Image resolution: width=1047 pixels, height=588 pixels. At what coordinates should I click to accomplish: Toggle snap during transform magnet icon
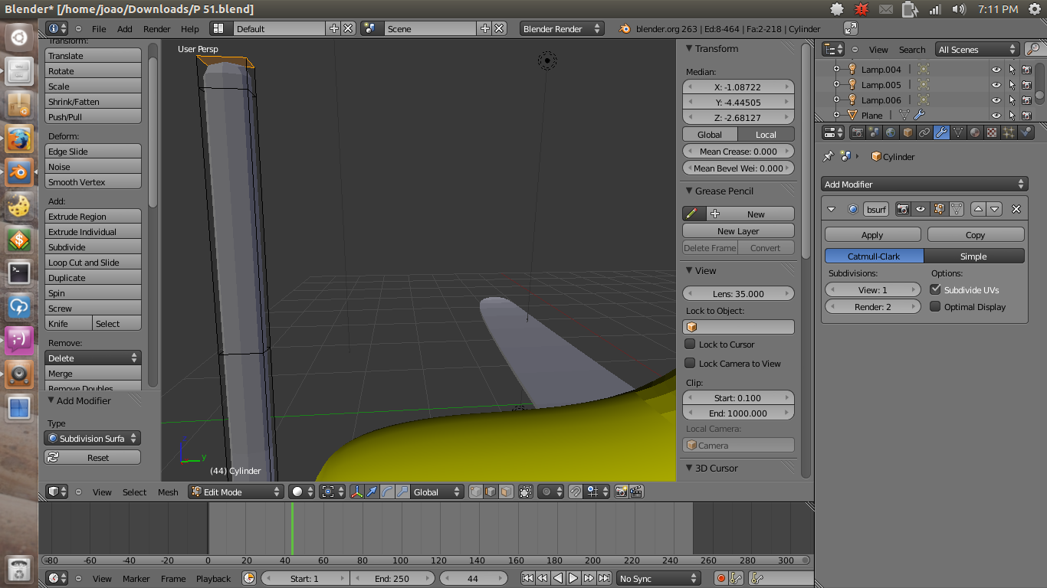576,492
